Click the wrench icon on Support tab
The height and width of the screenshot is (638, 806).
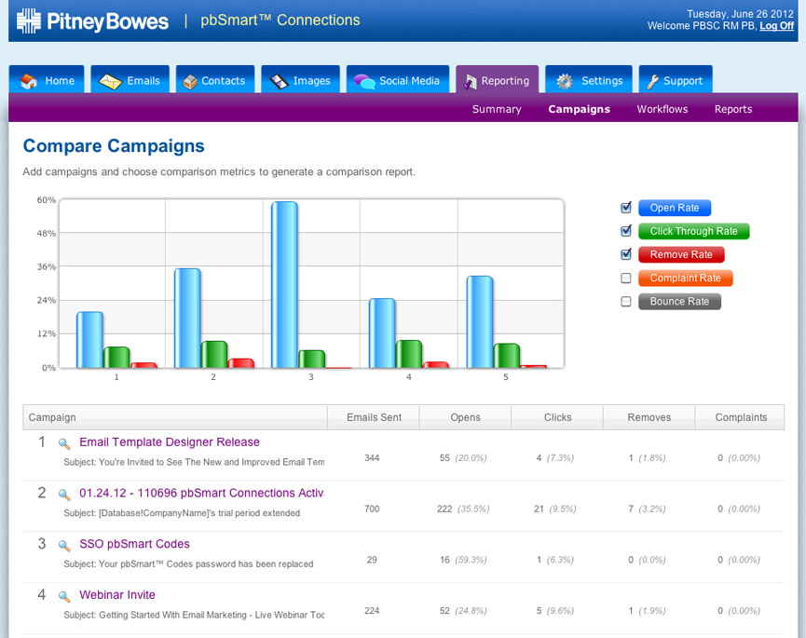tap(653, 81)
